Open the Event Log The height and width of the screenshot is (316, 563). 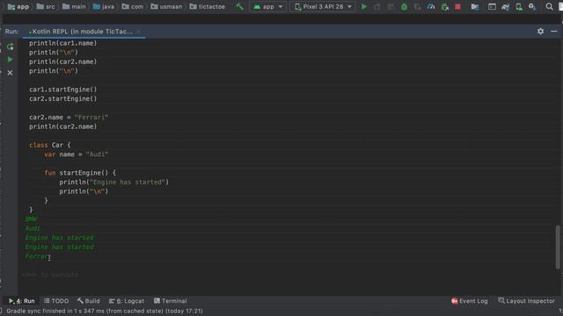(x=469, y=301)
